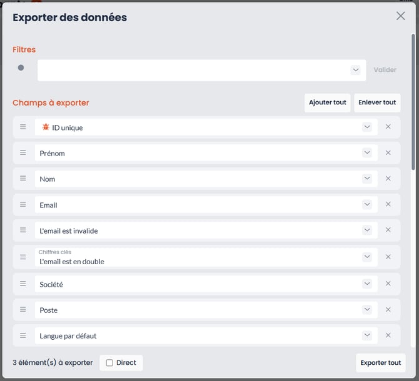This screenshot has width=419, height=381.
Task: Click the drag handle of Email row
Action: pyautogui.click(x=23, y=204)
